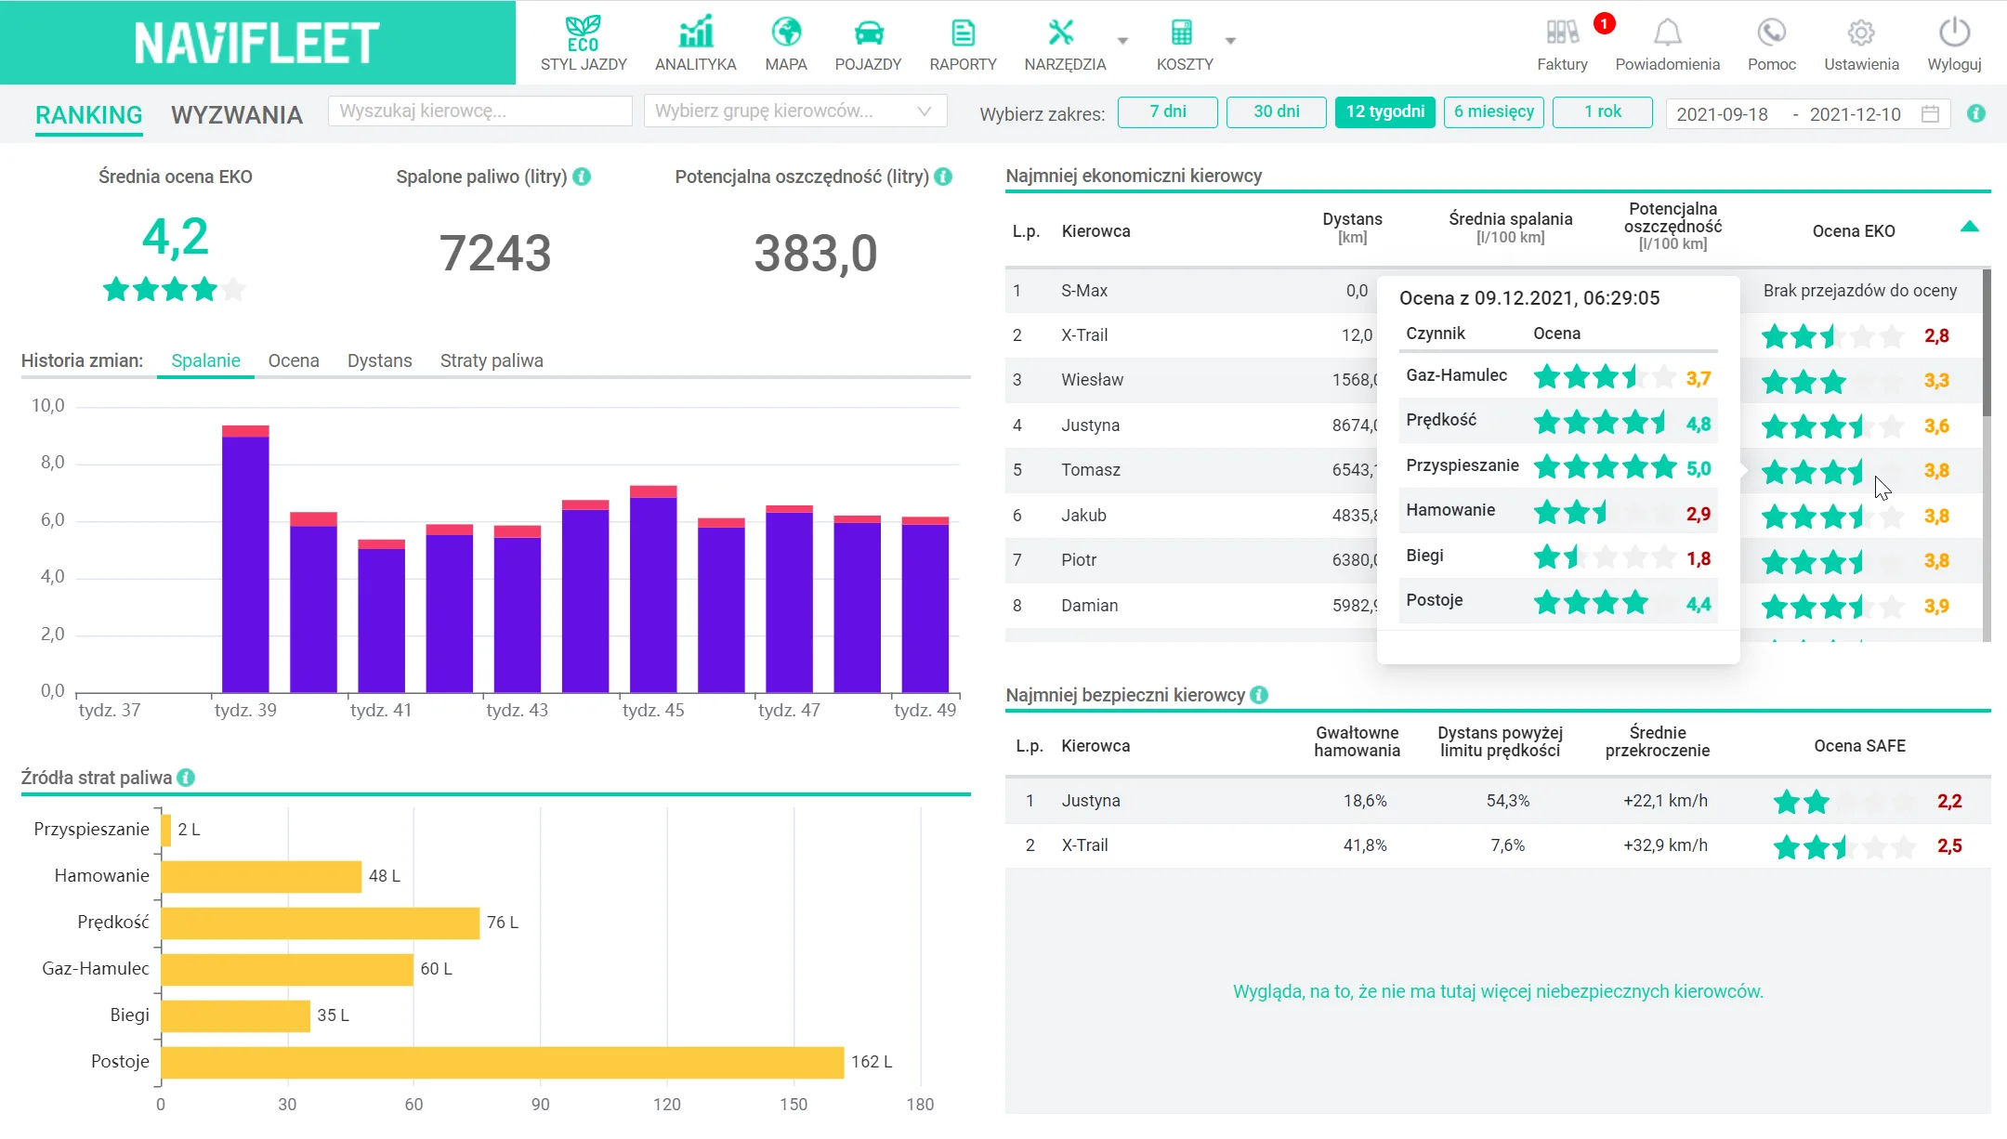Show the Dystans history tab
2007x1139 pixels.
pyautogui.click(x=379, y=360)
